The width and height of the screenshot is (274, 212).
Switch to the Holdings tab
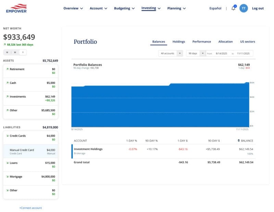[x=178, y=41]
